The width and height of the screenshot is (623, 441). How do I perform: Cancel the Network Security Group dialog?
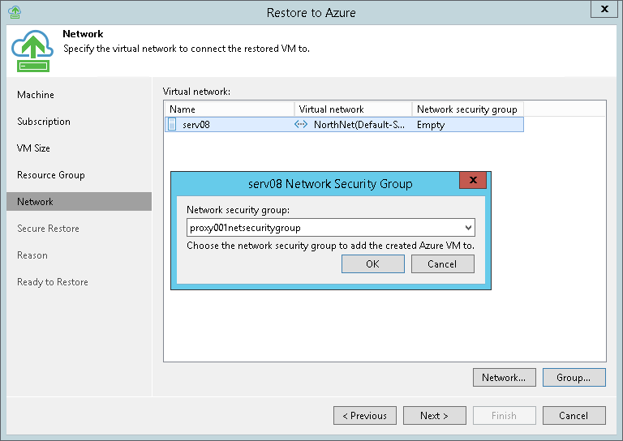click(x=443, y=264)
